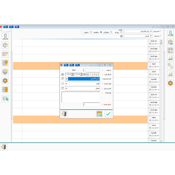
Task: Open the bar chart report icon
Action: coord(170,58)
